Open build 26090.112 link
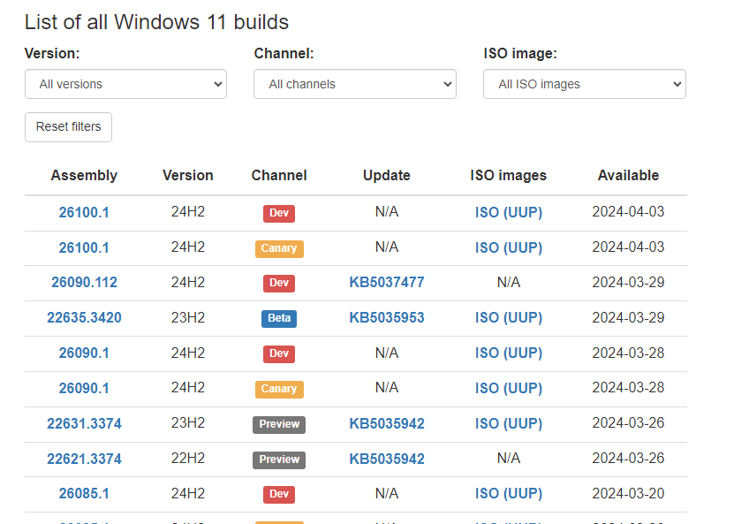The image size is (749, 524). [x=84, y=282]
